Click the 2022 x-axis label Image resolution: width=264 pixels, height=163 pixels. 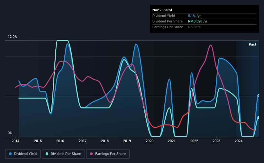tap(194, 141)
